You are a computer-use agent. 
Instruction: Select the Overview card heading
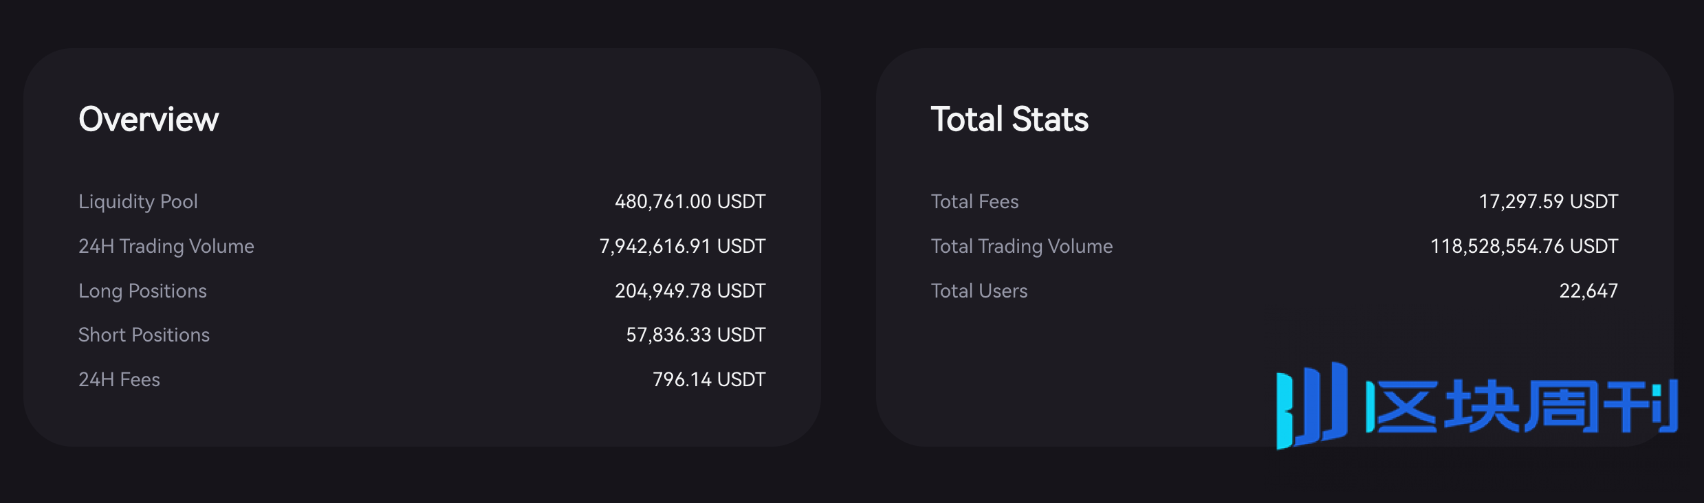coord(149,120)
